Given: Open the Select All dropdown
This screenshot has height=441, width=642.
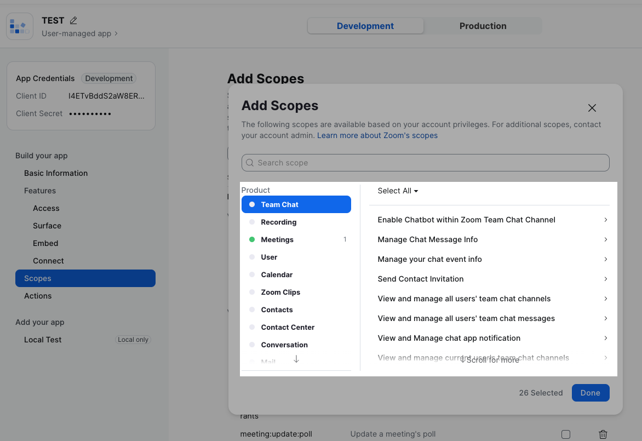Looking at the screenshot, I should (398, 191).
